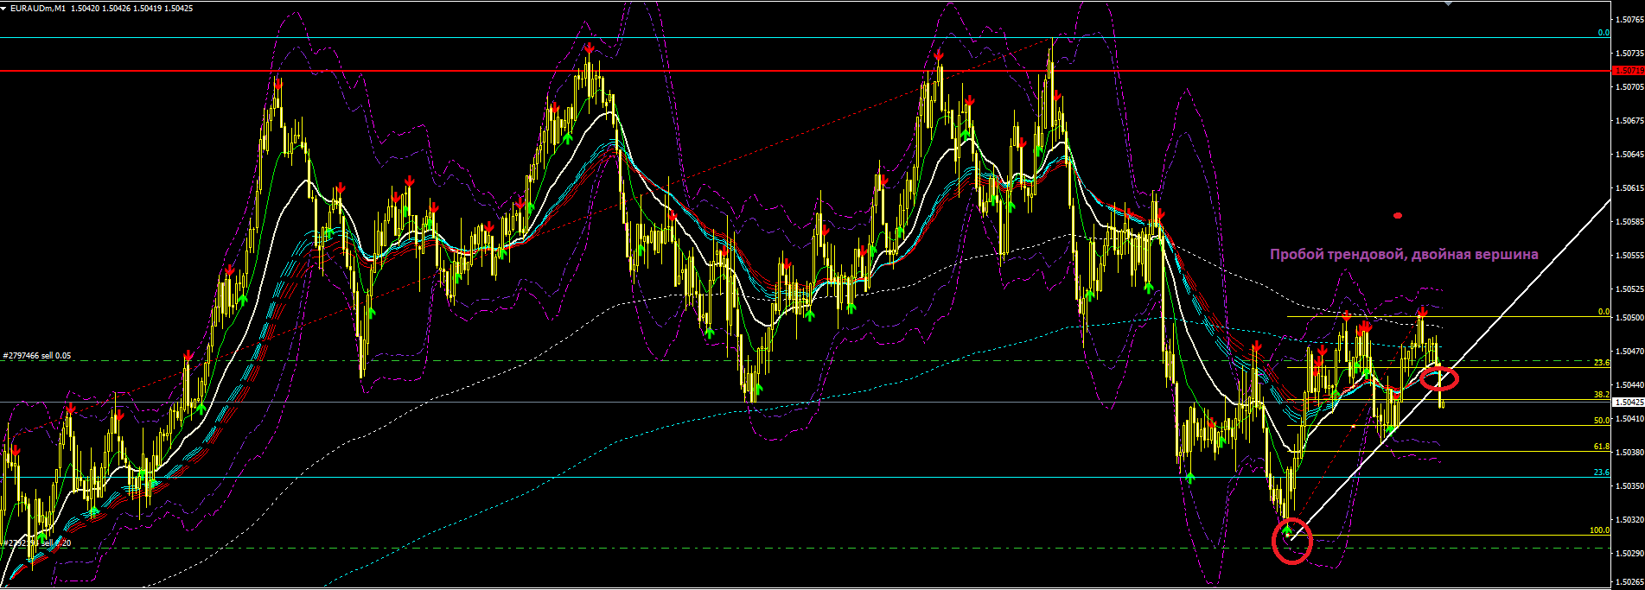The width and height of the screenshot is (1645, 590).
Task: Click 1.50440 on the price scale
Action: (x=1629, y=384)
